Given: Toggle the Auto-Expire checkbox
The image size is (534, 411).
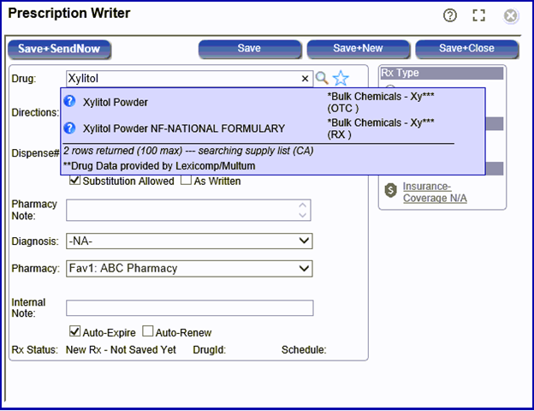Looking at the screenshot, I should point(75,332).
